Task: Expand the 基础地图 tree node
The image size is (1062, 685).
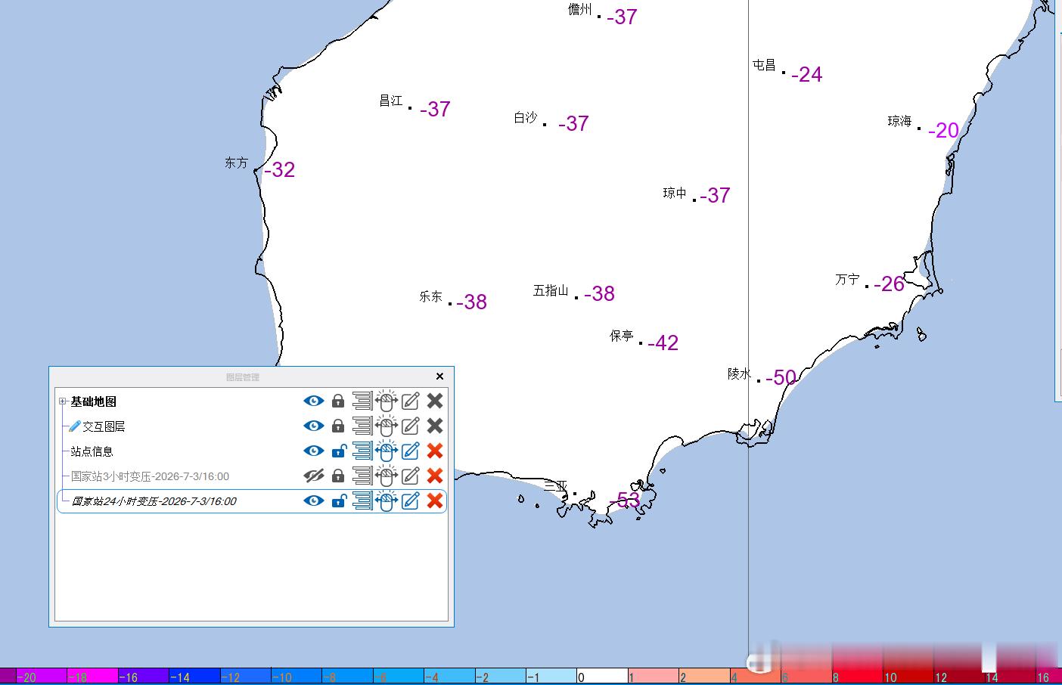Action: point(63,401)
